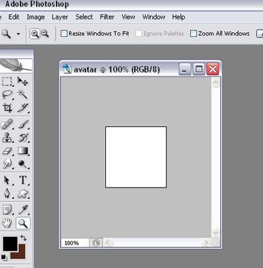Choose Zoom Out mode in options bar

[x=45, y=34]
